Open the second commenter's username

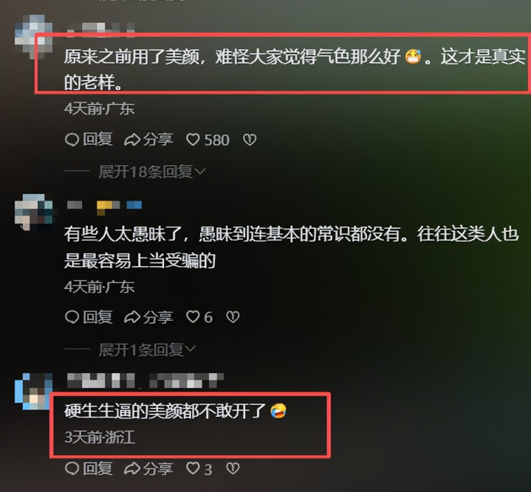104,206
